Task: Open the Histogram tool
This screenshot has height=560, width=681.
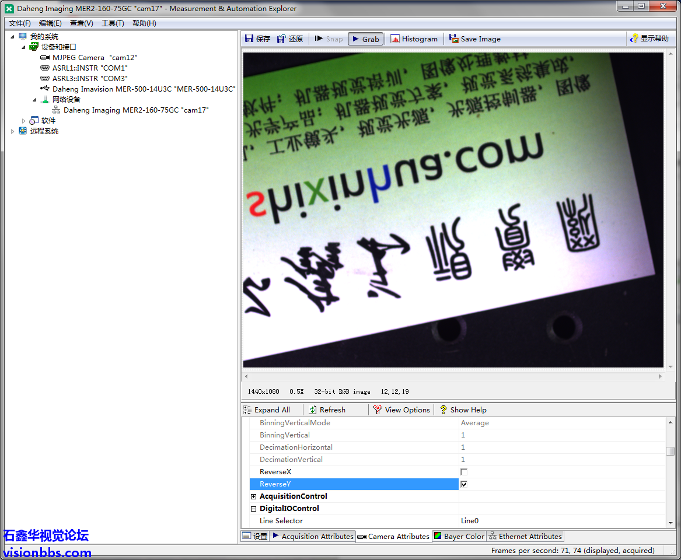Action: (395, 39)
